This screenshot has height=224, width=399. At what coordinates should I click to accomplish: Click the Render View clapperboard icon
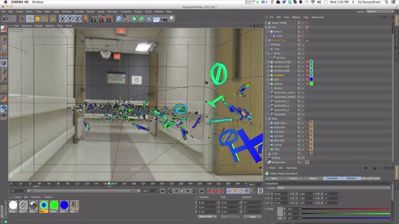tap(94, 19)
